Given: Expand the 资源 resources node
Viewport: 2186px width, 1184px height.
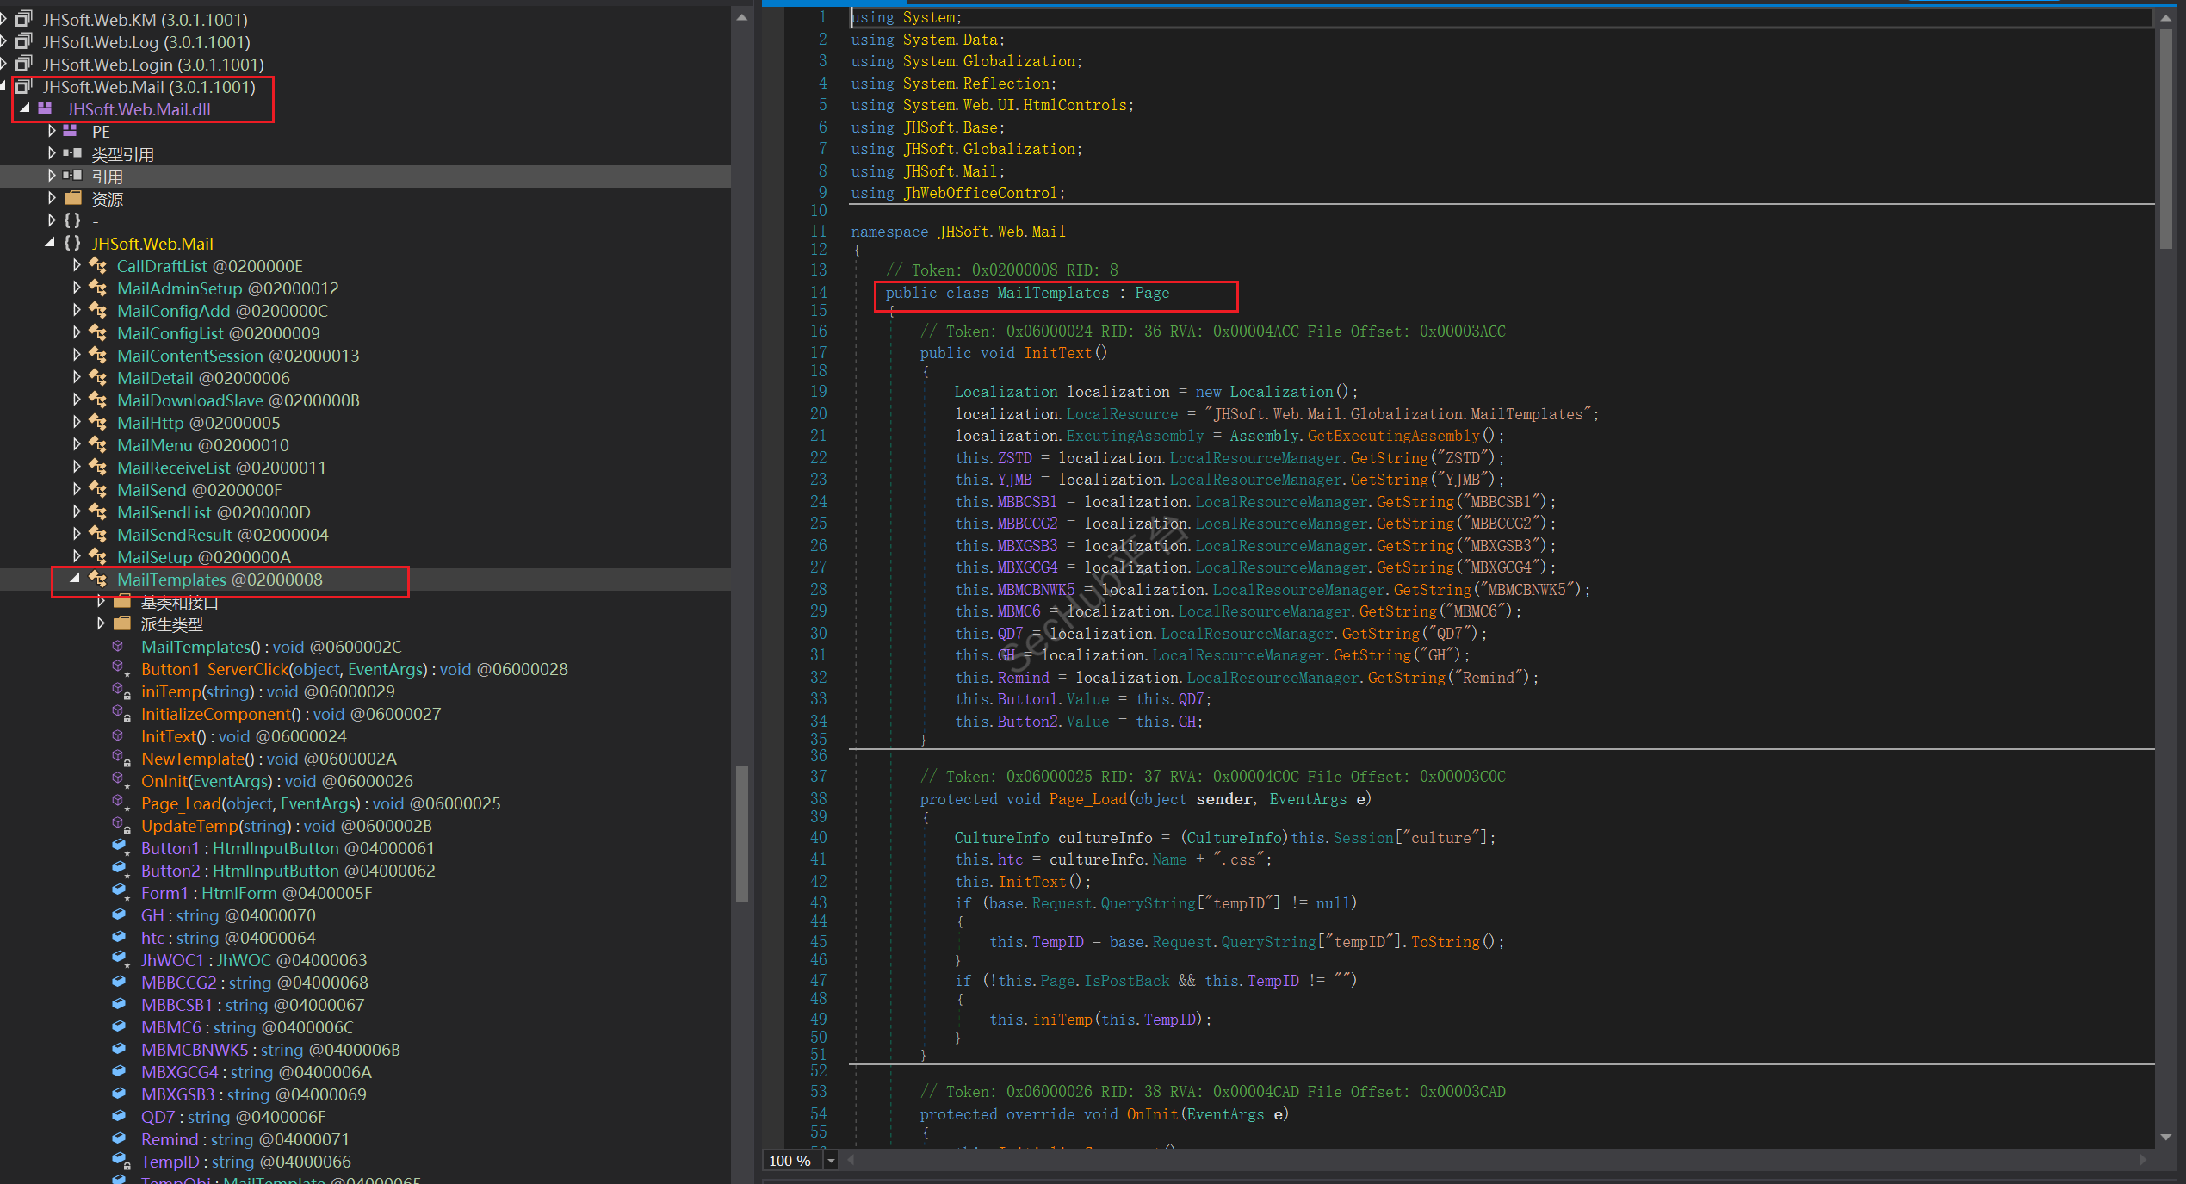Looking at the screenshot, I should click(x=52, y=198).
